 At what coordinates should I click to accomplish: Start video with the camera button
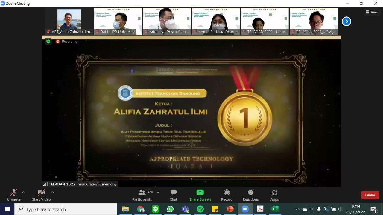[x=41, y=195]
